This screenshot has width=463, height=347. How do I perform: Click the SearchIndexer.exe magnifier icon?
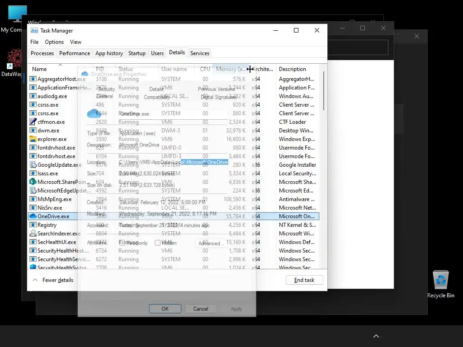[33, 233]
